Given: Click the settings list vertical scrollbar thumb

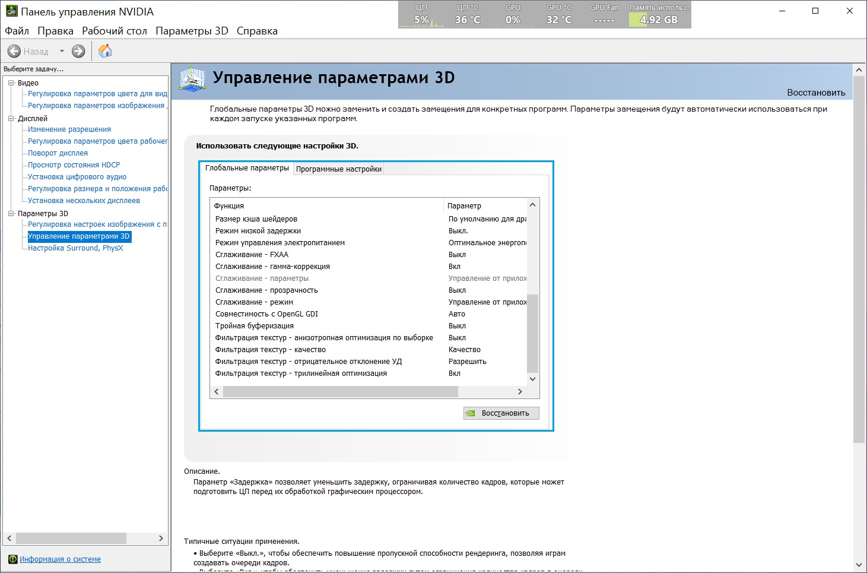Looking at the screenshot, I should (532, 333).
